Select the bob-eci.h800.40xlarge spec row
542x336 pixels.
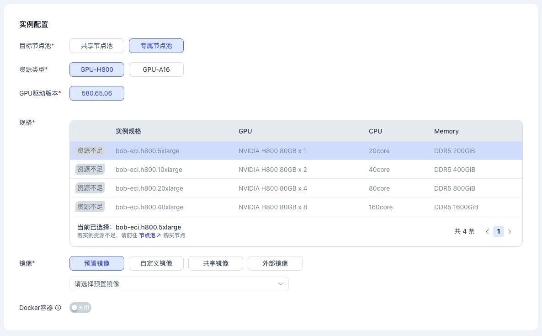coord(296,207)
